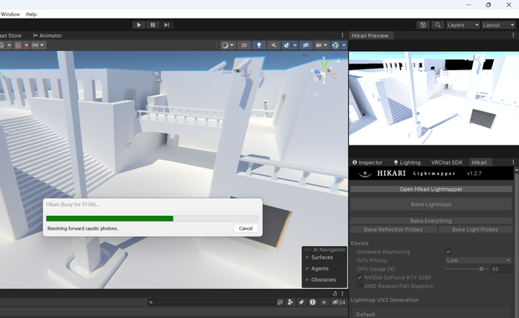Click the Hikari preview render image
The width and height of the screenshot is (519, 318).
[434, 98]
